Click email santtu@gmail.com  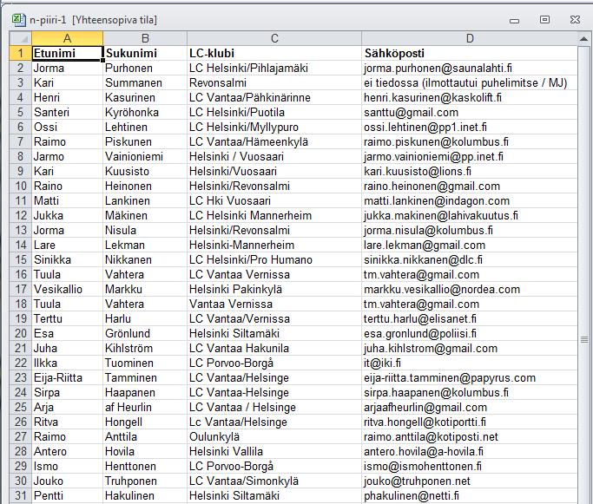[x=470, y=112]
